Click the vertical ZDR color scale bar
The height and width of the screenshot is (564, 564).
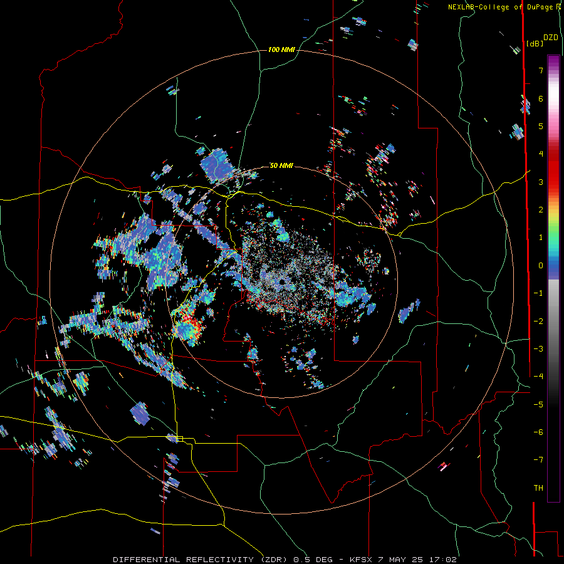point(553,278)
